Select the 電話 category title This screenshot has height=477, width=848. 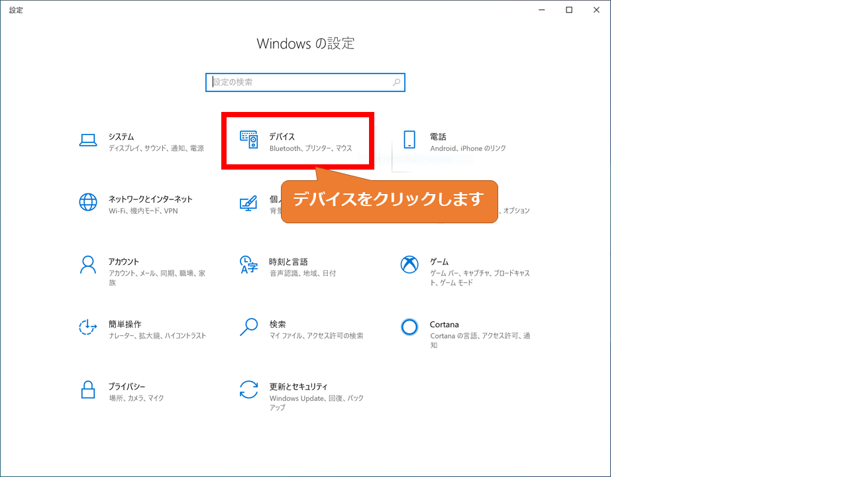click(438, 136)
